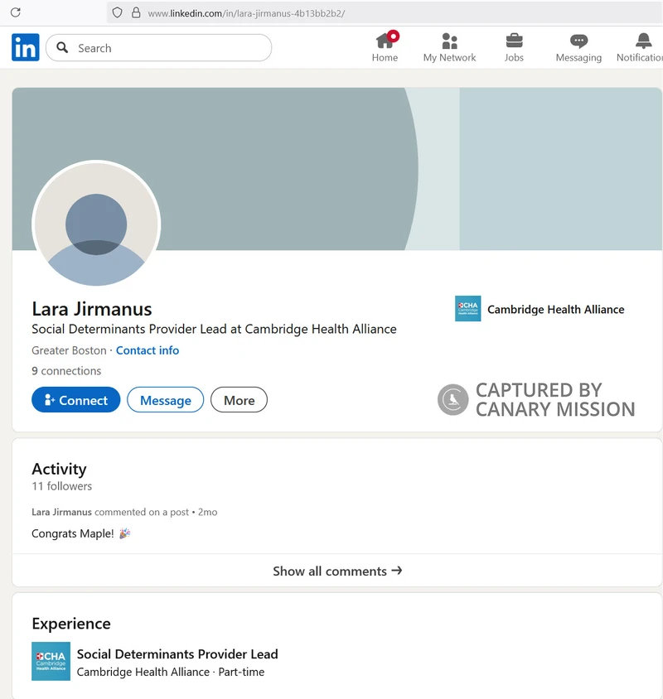The height and width of the screenshot is (699, 663).
Task: Click the browser tracking protection shield icon
Action: [x=117, y=12]
